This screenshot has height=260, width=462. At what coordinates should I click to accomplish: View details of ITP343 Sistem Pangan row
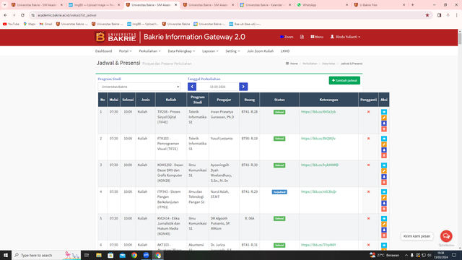click(x=383, y=192)
